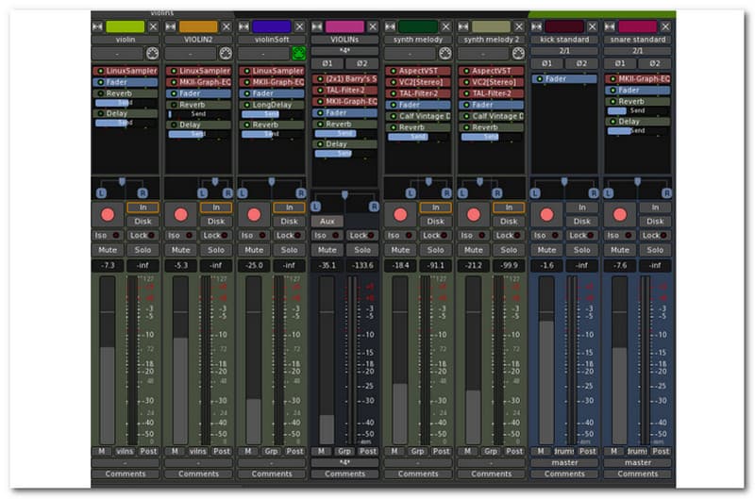The width and height of the screenshot is (755, 499).
Task: Click Reverb send slider on synth melody
Action: 418,137
